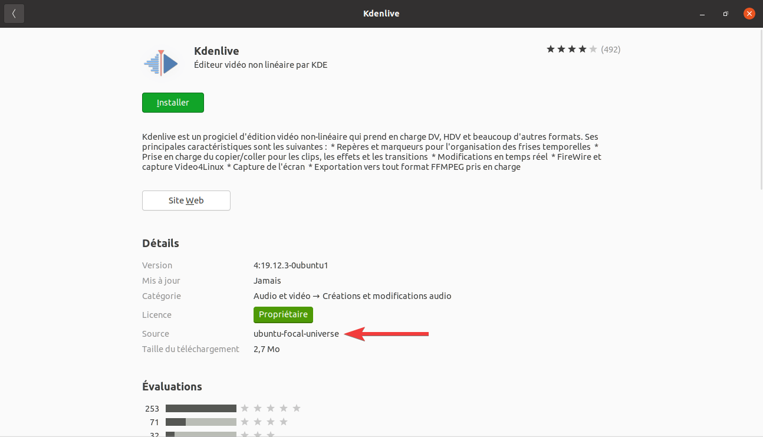
Task: Click the first star in the top rating
Action: [551, 50]
